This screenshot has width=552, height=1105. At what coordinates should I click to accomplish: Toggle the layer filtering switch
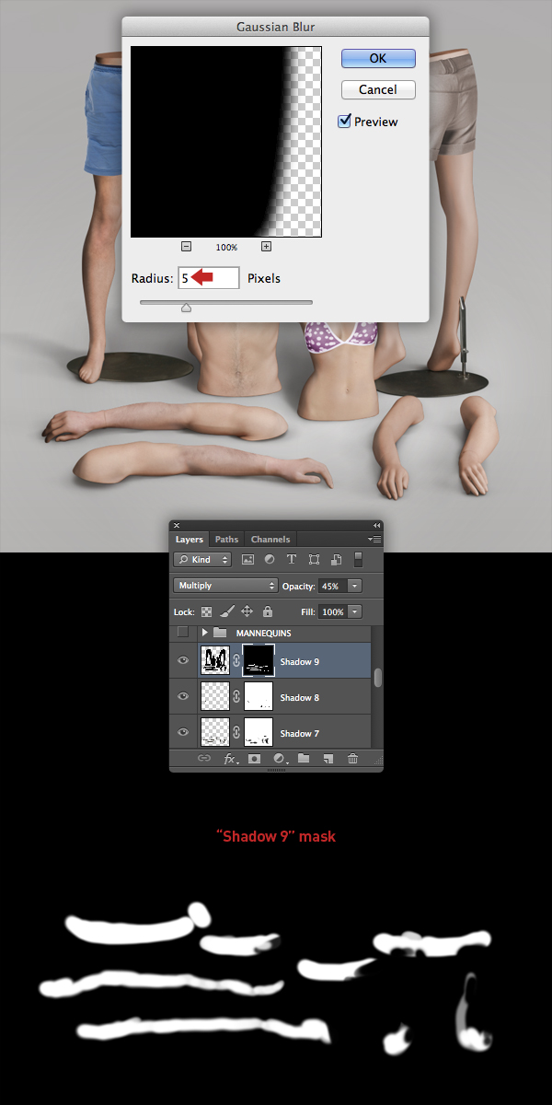coord(358,560)
